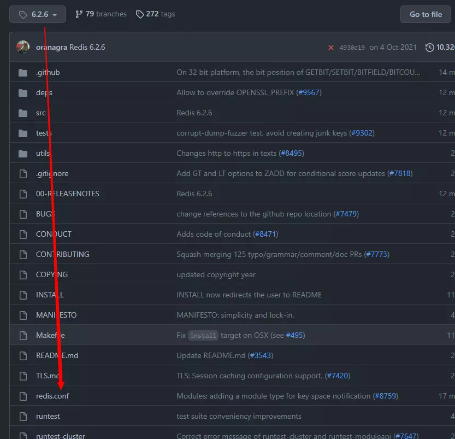Click the redis.conf file icon
The image size is (455, 439).
tap(23, 396)
